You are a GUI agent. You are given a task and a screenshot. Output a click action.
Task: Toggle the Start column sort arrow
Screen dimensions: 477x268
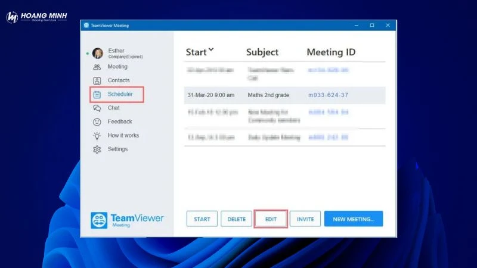211,50
